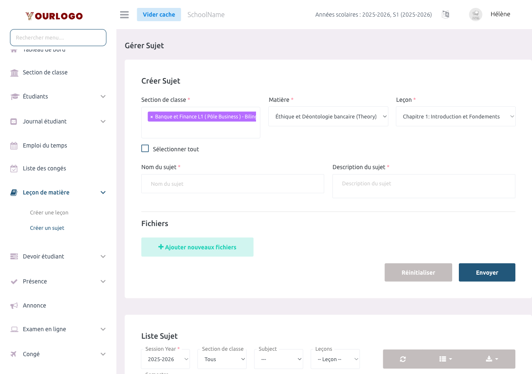This screenshot has height=374, width=532.
Task: Open the Session Year dropdown
Action: pyautogui.click(x=165, y=359)
